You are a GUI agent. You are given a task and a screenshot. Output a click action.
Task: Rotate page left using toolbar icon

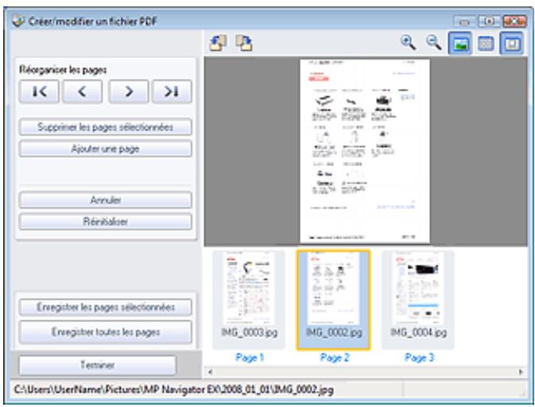coord(218,44)
